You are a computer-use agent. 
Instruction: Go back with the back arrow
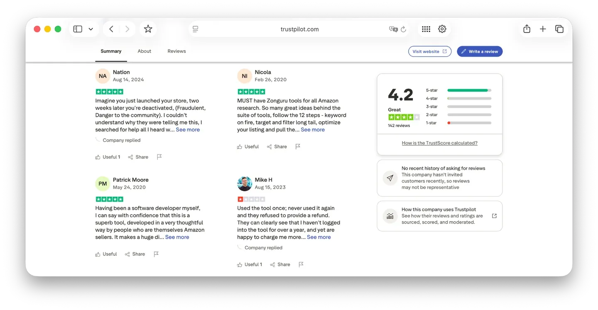[111, 29]
